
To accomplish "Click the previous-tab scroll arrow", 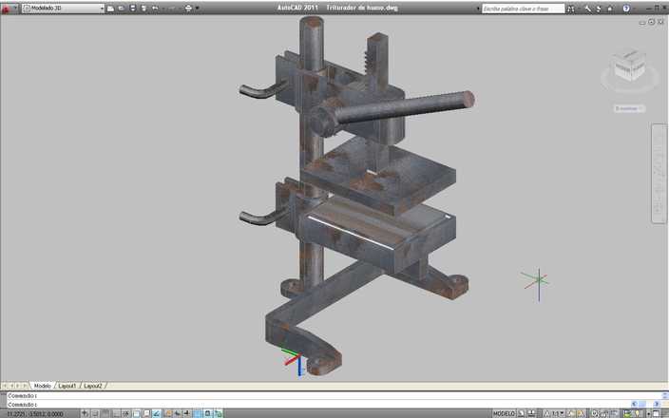I will coord(11,386).
